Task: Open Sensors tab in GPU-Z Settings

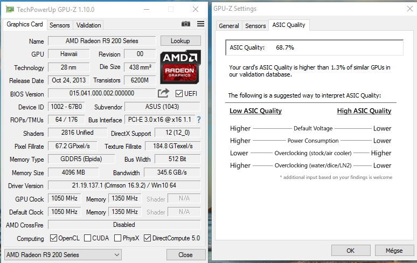Action: coord(255,26)
